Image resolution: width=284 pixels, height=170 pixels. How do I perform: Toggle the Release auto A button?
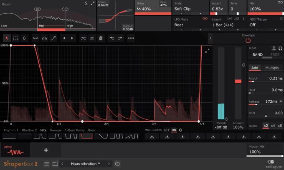(x=281, y=101)
